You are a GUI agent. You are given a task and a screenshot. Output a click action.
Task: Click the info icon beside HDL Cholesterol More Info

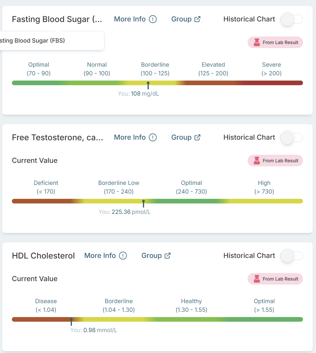pos(123,256)
